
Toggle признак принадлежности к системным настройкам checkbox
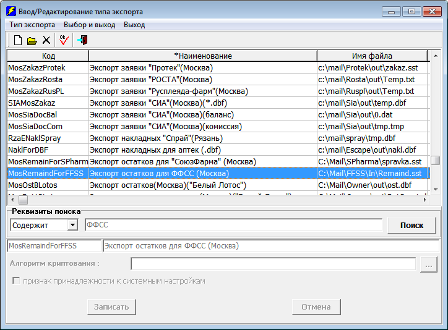16,281
